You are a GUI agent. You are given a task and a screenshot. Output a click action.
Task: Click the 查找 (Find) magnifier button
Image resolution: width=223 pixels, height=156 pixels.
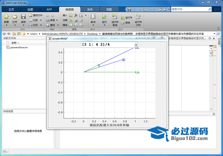[51, 25]
